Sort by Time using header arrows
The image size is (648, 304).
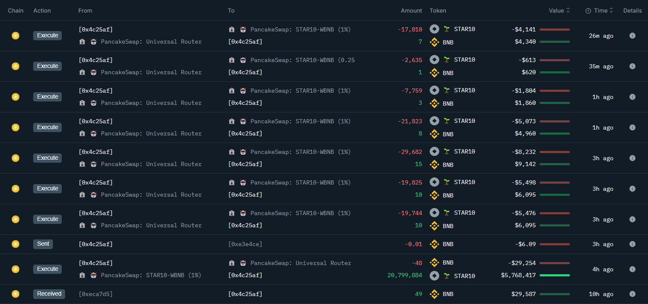pos(611,10)
